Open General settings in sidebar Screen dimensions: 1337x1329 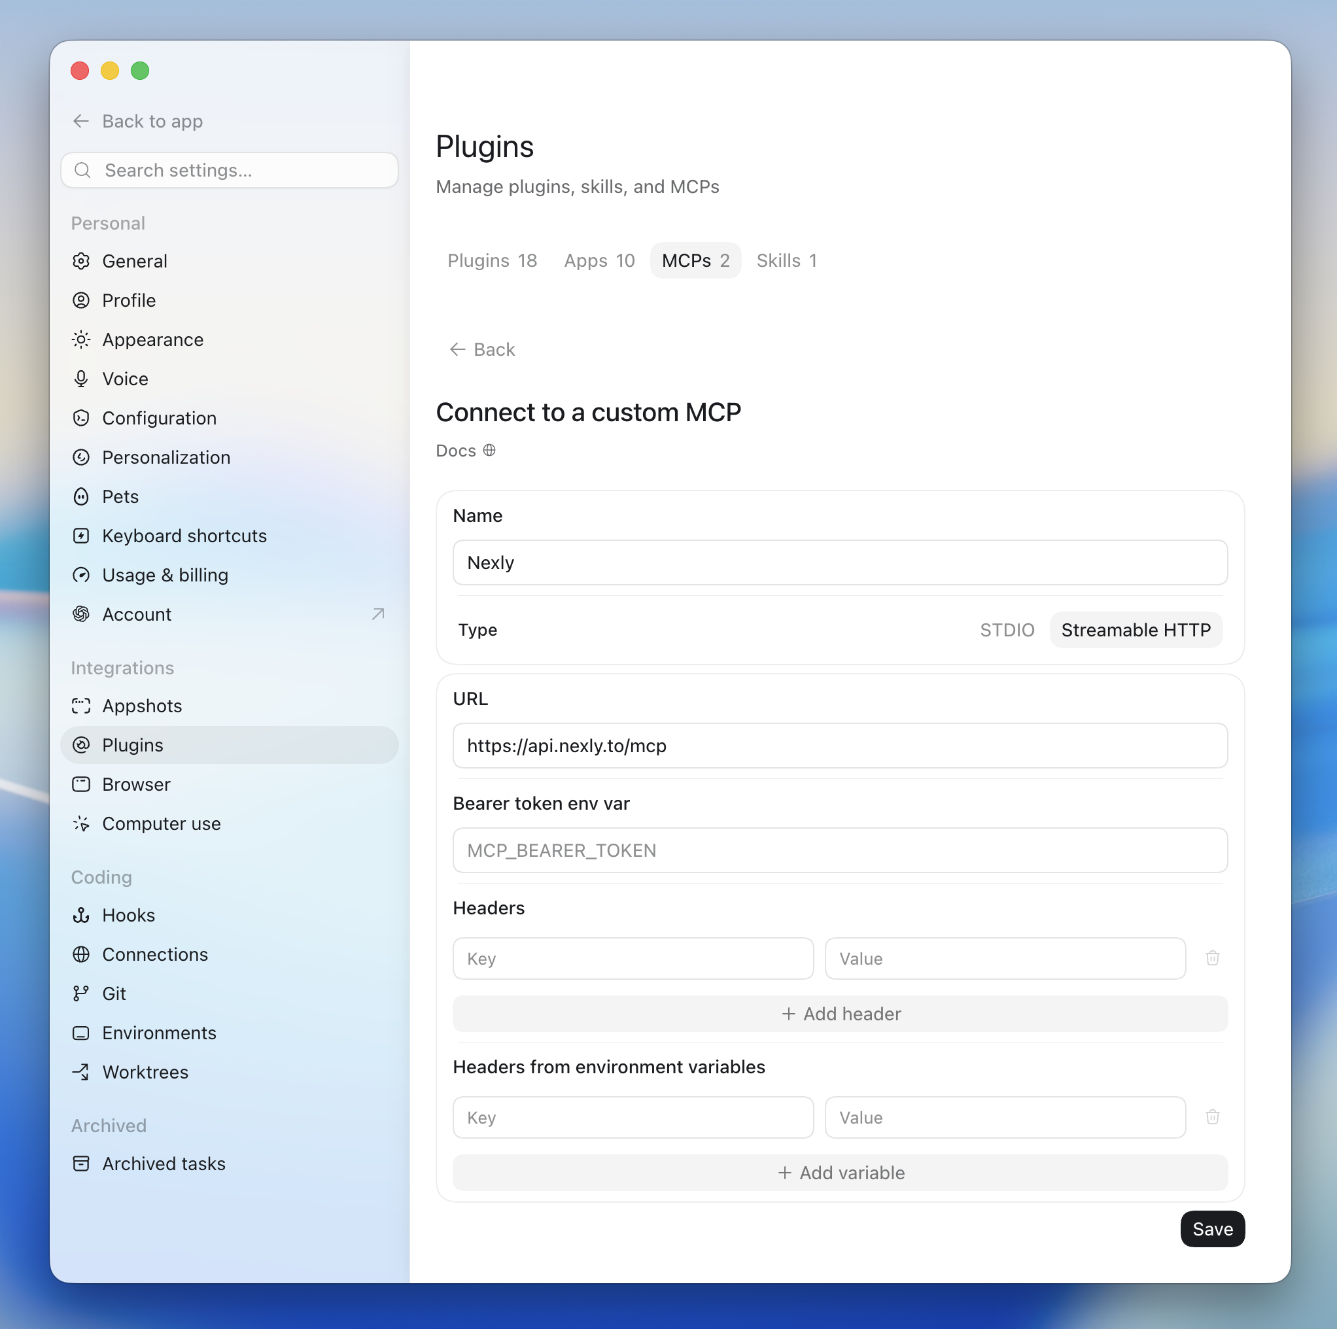[x=229, y=261]
